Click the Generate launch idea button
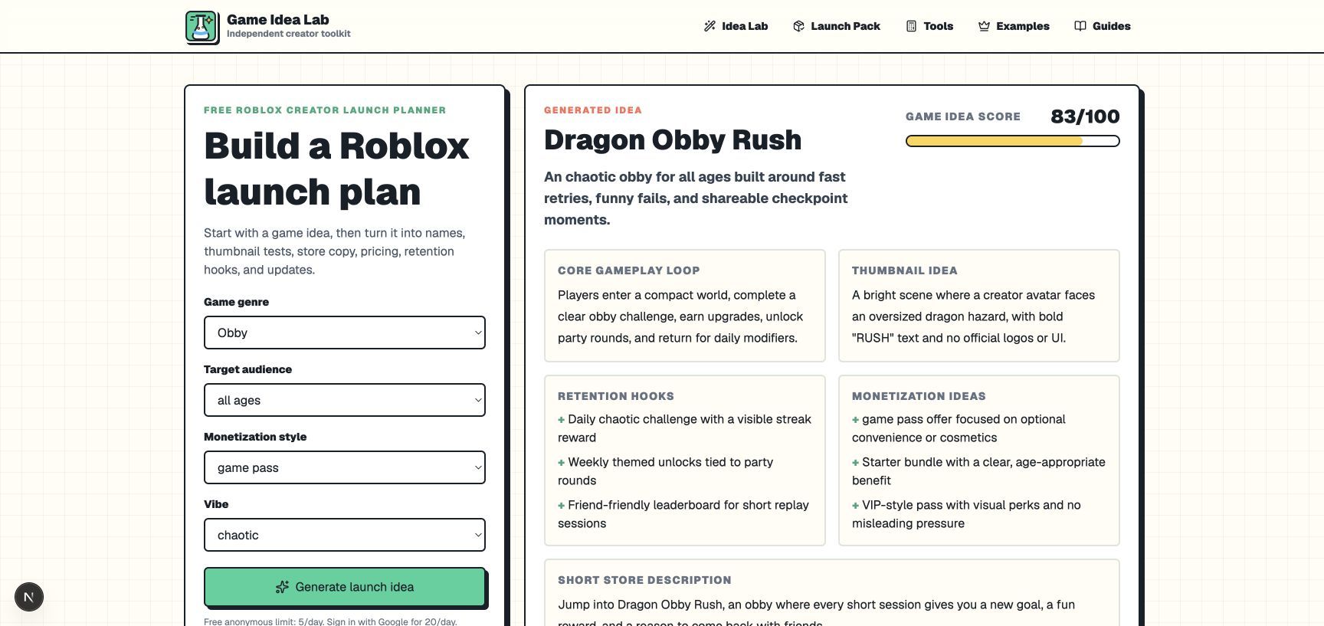Image resolution: width=1324 pixels, height=626 pixels. pos(345,587)
